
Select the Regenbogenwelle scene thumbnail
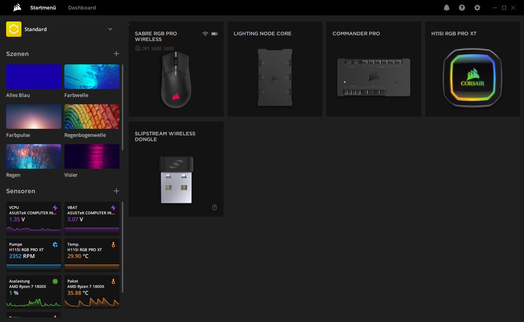92,117
